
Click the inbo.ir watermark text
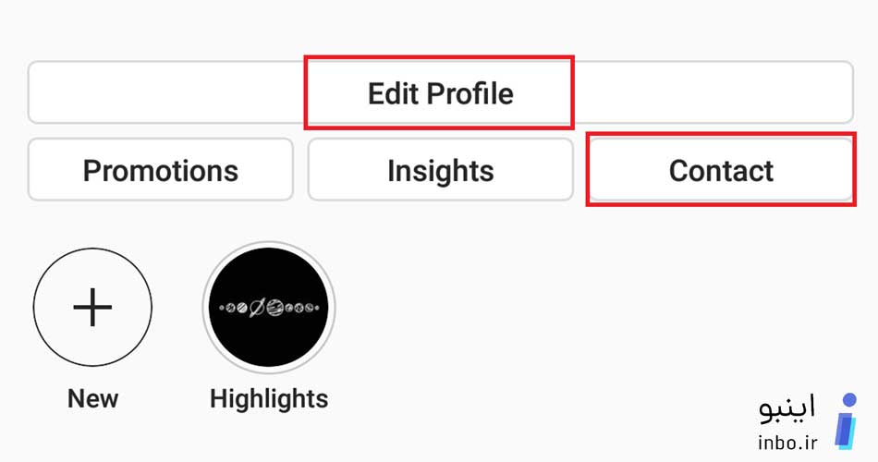(787, 443)
